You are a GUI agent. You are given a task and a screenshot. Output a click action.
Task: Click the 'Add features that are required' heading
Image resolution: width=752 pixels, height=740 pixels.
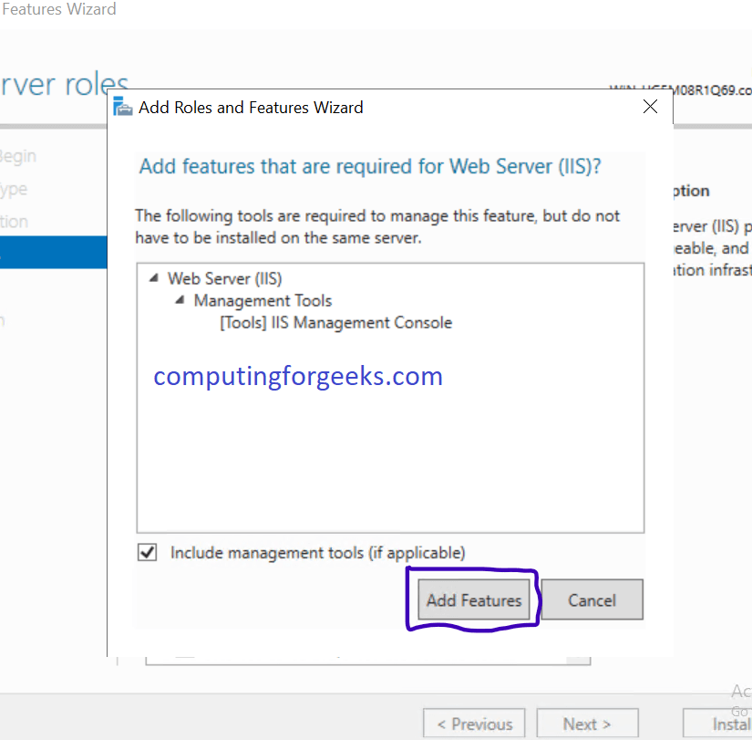370,167
